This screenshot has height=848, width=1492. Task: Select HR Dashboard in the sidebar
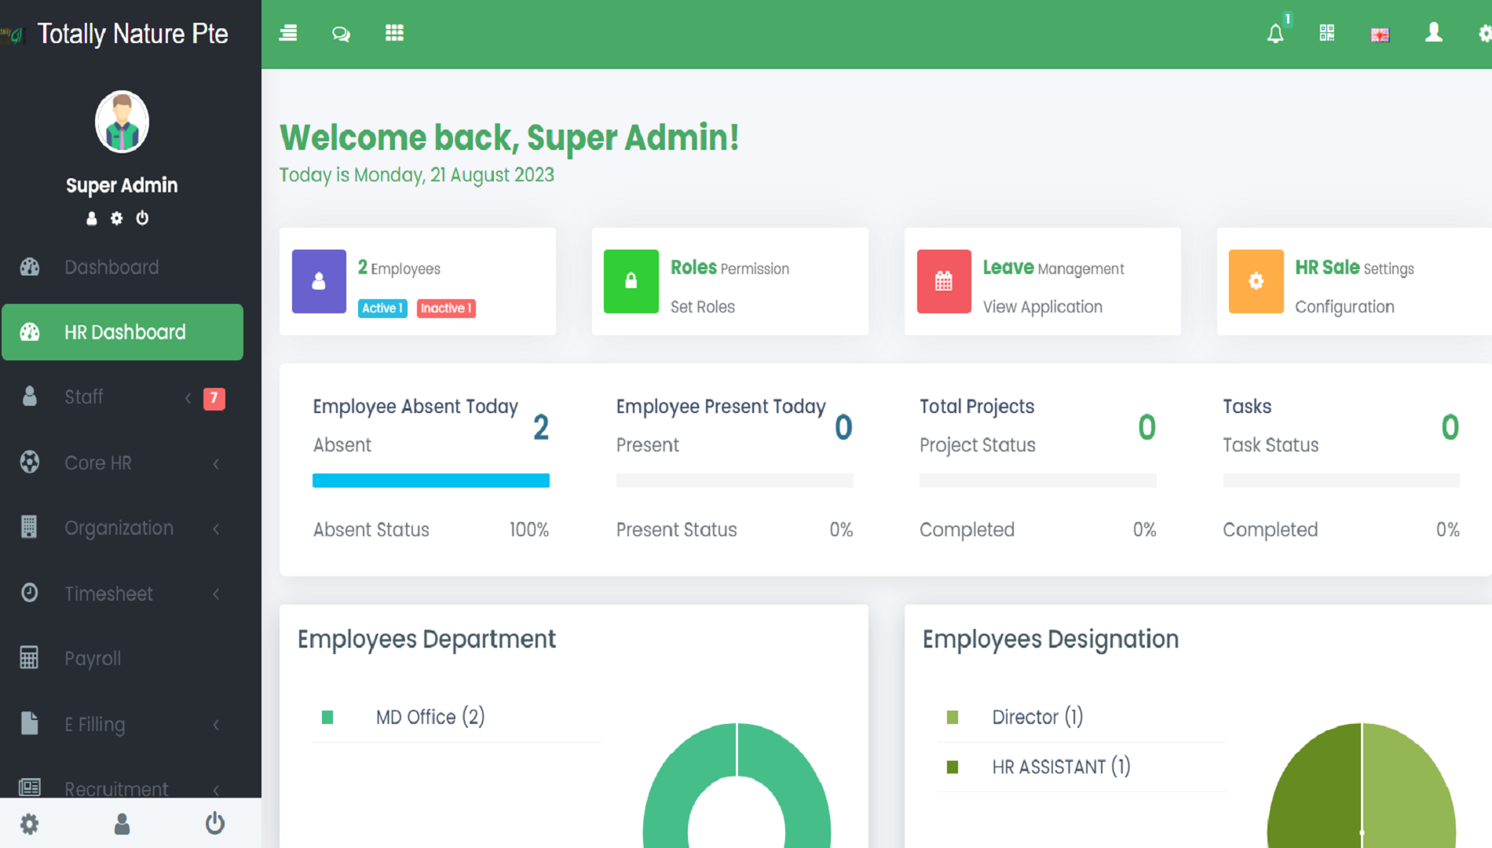pos(123,332)
